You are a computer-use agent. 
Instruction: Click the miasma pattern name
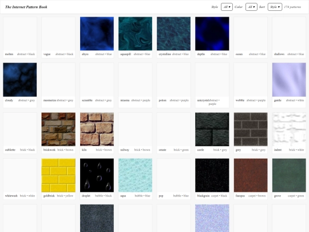[125, 100]
